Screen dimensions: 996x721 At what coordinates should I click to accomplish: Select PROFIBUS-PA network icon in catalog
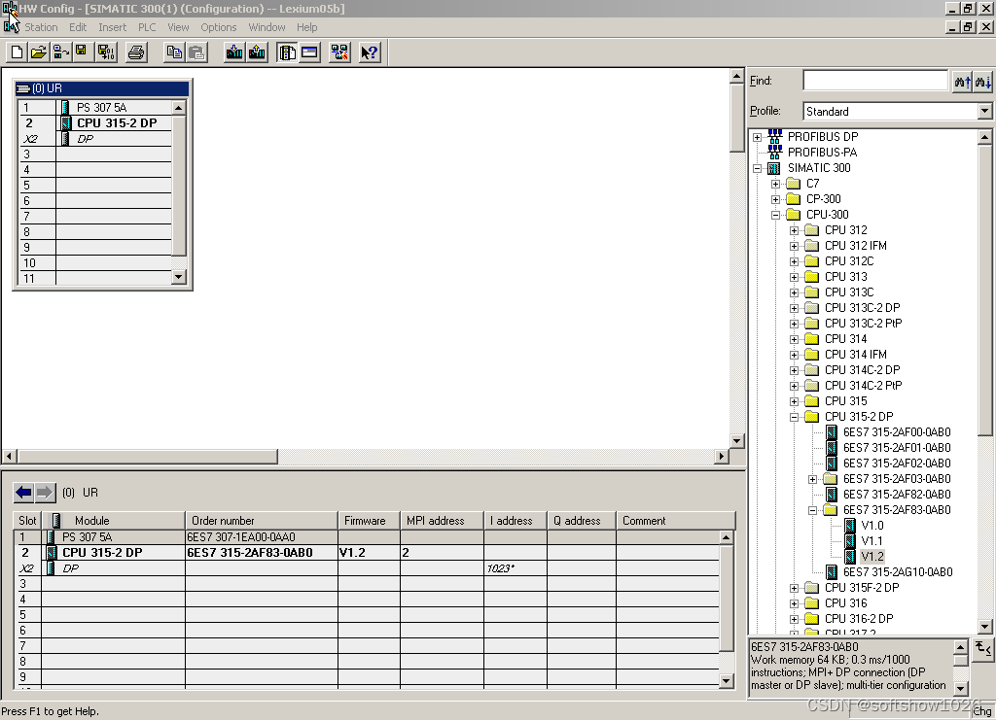tap(775, 153)
